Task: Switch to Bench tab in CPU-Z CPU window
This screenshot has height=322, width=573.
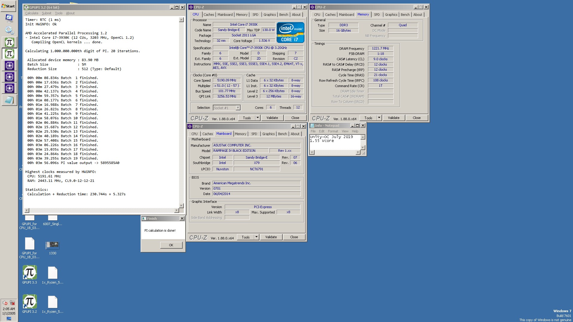Action: pyautogui.click(x=284, y=15)
